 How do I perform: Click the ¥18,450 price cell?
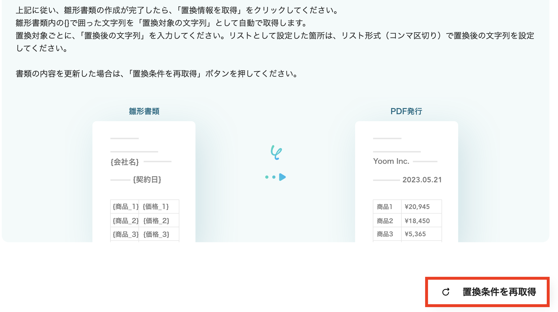pyautogui.click(x=417, y=221)
